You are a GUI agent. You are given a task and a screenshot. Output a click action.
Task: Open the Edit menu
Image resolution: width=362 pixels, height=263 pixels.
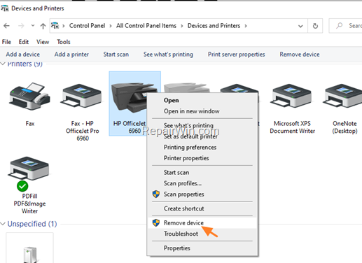click(x=24, y=42)
